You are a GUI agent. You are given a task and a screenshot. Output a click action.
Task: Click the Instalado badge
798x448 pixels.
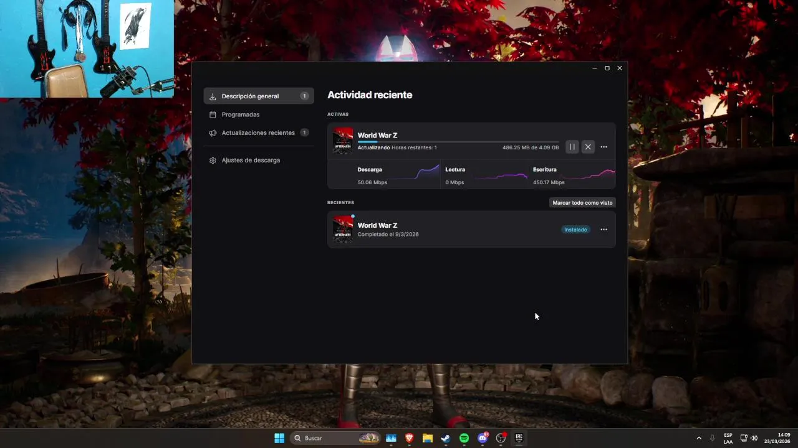click(x=575, y=230)
